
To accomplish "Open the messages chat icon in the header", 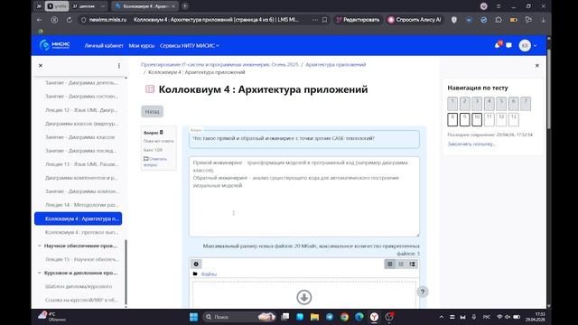I will click(509, 45).
